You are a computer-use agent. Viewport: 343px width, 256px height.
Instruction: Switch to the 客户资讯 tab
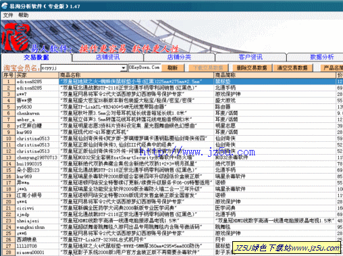(250, 57)
